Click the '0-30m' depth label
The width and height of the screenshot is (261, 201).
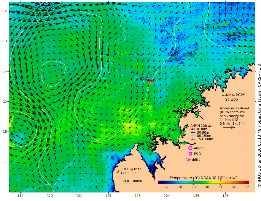coord(202,129)
